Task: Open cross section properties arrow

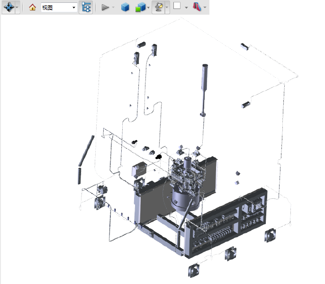Action: (x=205, y=8)
